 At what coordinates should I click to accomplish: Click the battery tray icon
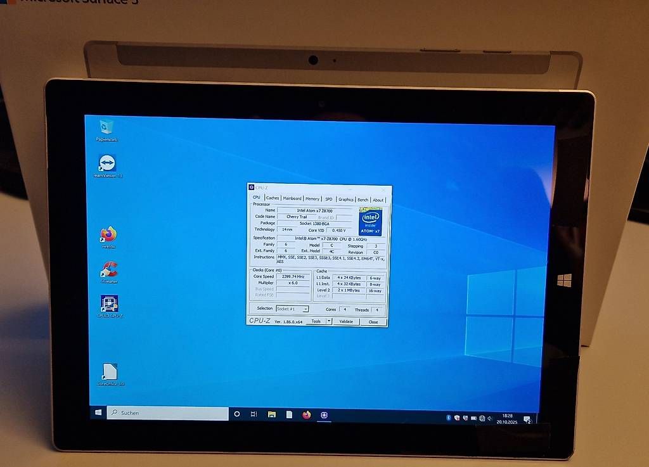[x=473, y=418]
